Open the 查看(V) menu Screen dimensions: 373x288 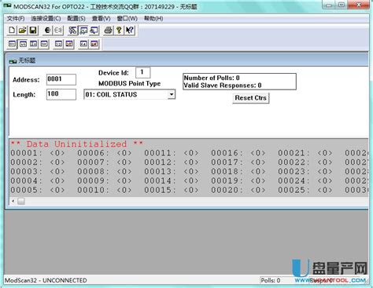[x=101, y=19]
